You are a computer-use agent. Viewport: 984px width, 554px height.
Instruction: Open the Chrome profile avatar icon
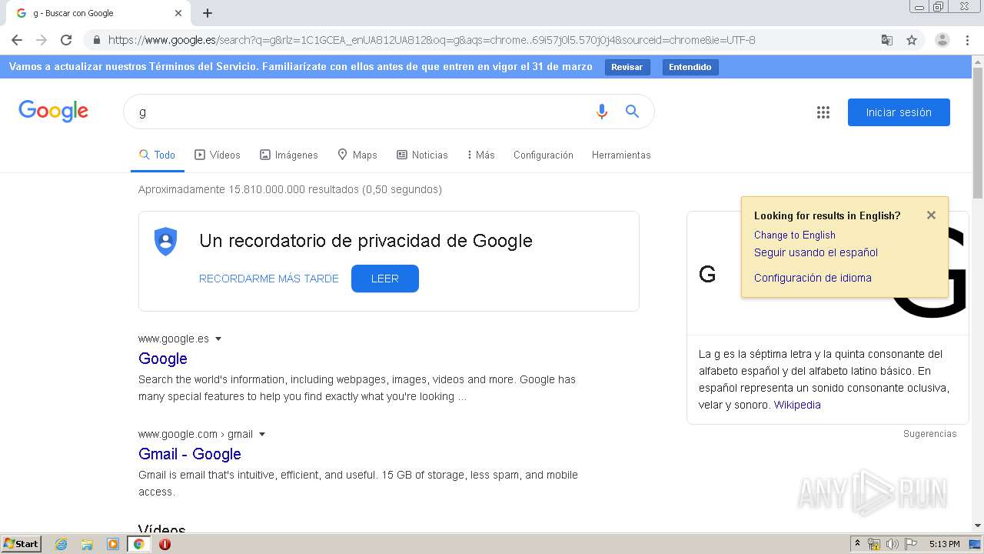tap(942, 40)
